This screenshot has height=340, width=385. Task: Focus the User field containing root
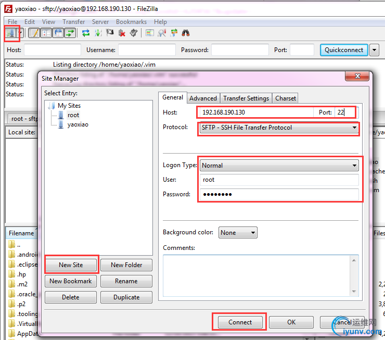click(279, 180)
